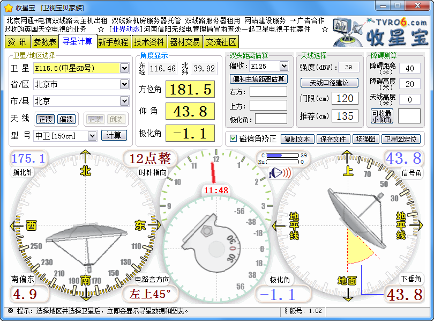Click the 强度(dBW) input field
The height and width of the screenshot is (321, 434).
click(x=349, y=67)
